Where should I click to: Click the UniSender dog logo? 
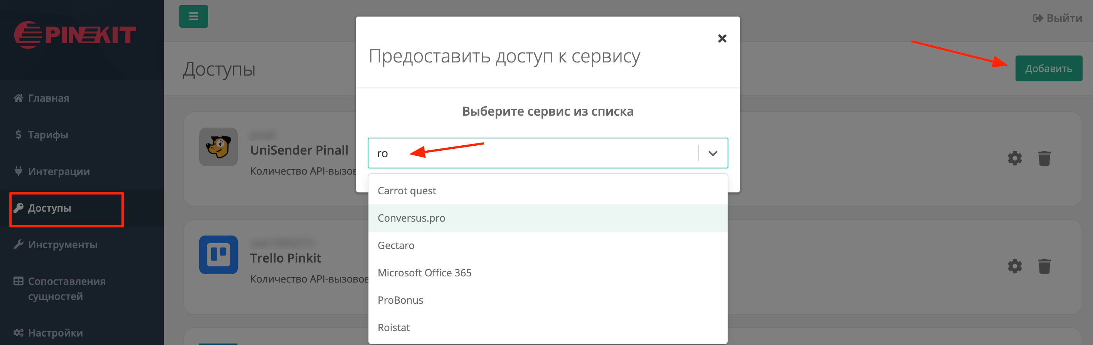(218, 147)
